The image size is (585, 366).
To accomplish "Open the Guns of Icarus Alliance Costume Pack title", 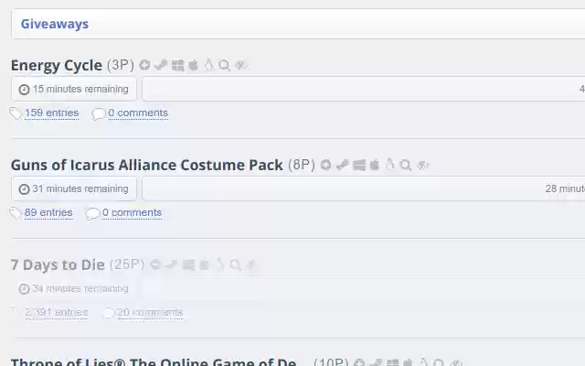I will point(146,165).
